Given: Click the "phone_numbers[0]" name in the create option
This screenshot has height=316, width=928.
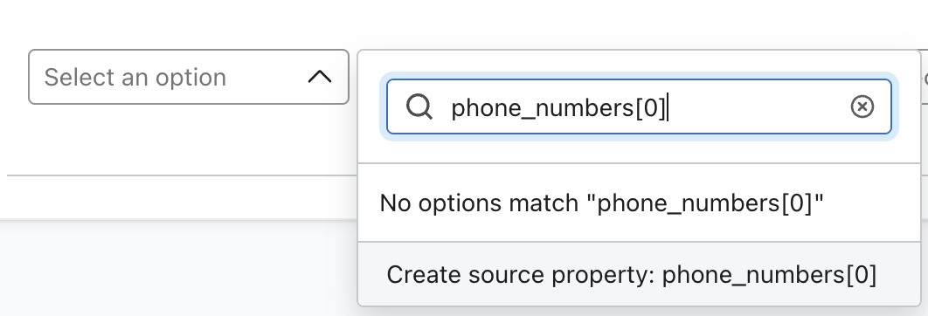Looking at the screenshot, I should coord(769,275).
